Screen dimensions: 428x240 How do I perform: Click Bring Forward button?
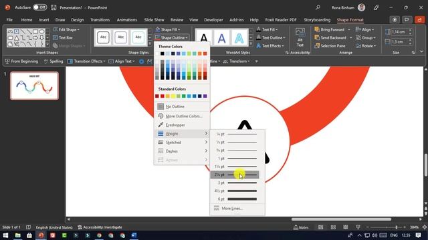tap(330, 29)
